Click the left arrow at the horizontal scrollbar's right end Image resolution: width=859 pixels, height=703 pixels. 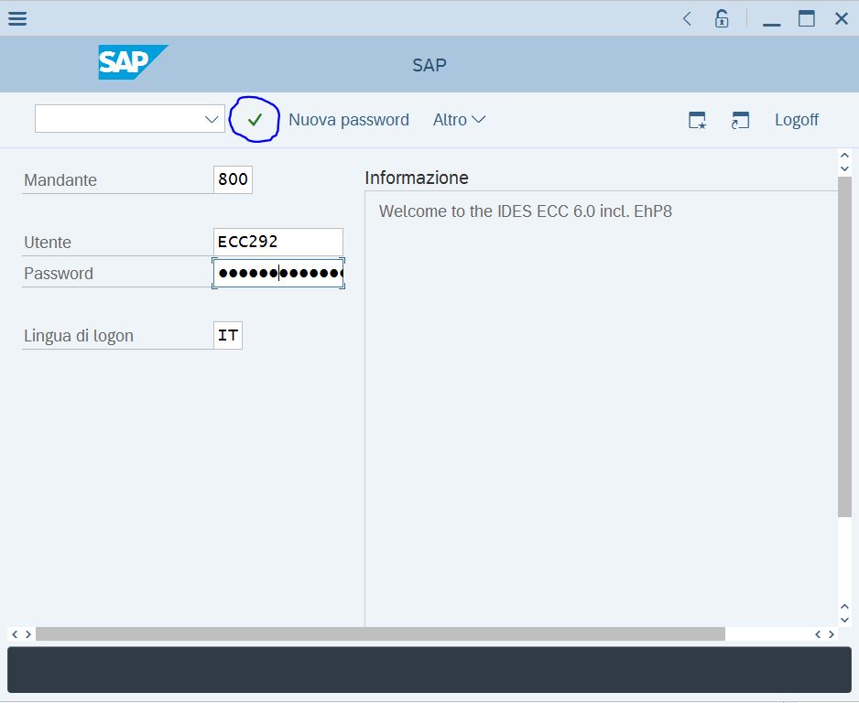818,634
